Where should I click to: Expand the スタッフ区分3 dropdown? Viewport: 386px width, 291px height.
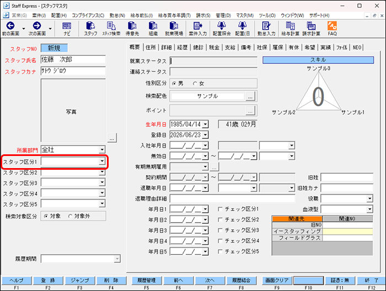[102, 182]
